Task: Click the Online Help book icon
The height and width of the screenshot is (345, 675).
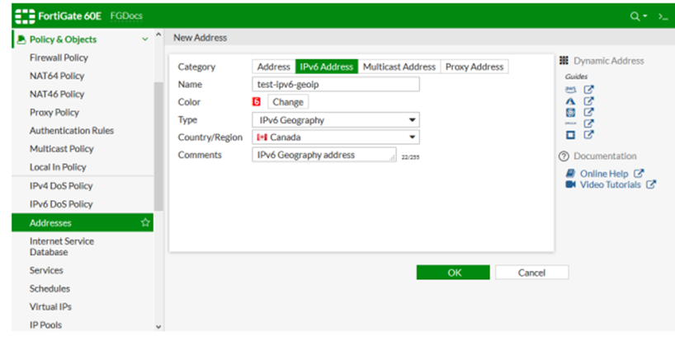Action: [x=570, y=174]
